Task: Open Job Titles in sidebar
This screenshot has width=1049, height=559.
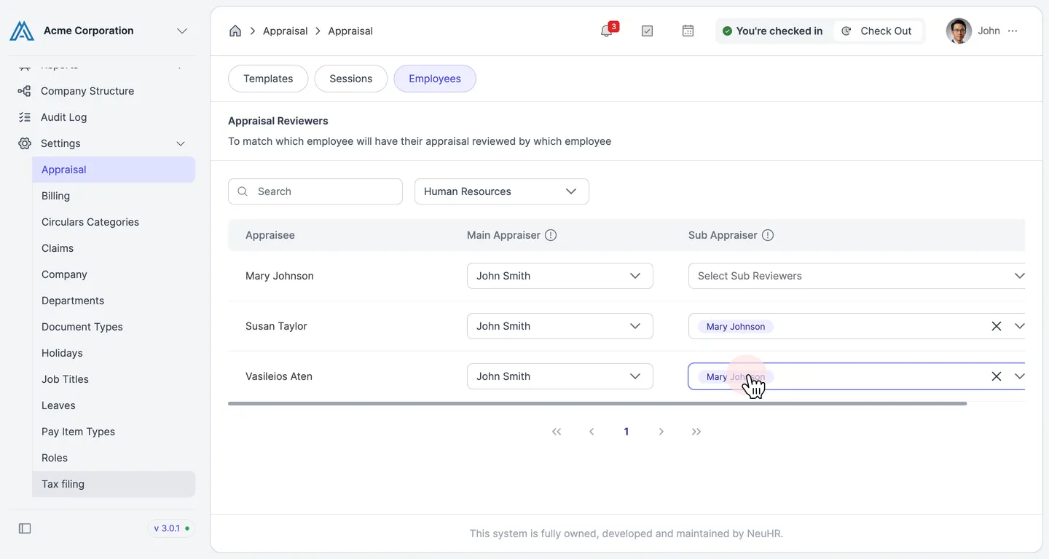Action: [x=114, y=379]
